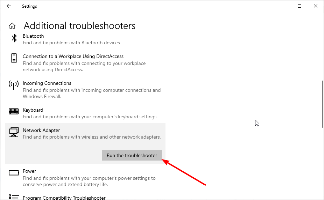Click the vertical scrollbar thumb
The image size is (324, 200).
(323, 104)
